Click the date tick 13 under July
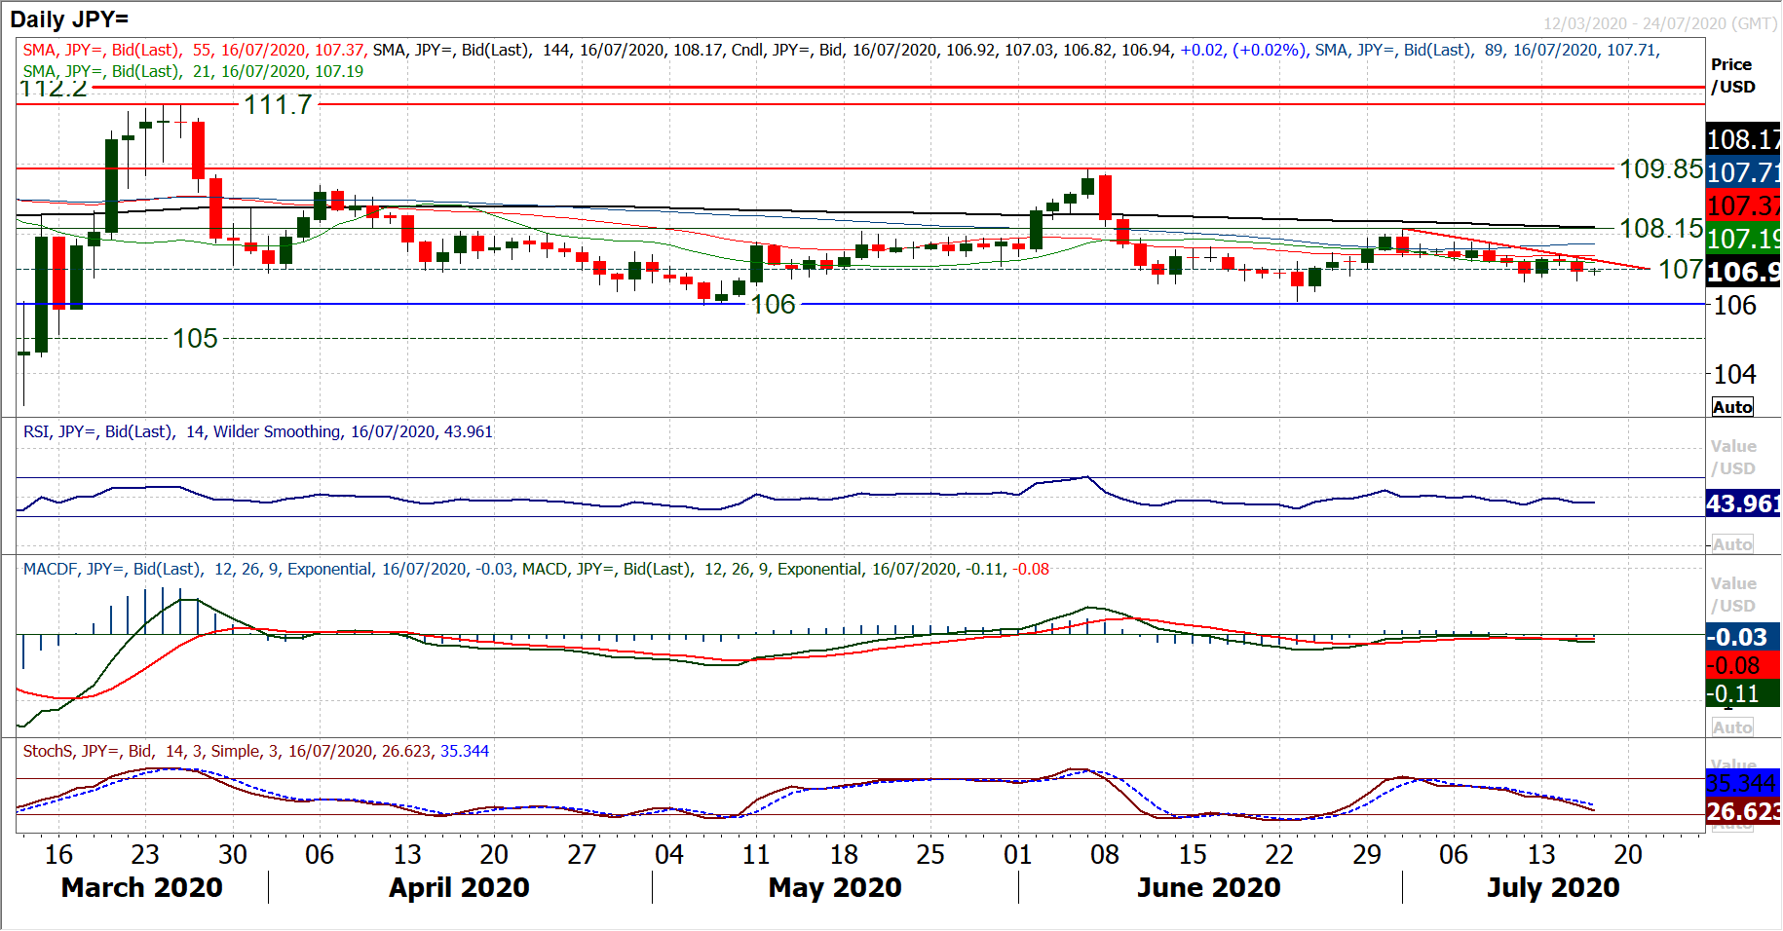 pyautogui.click(x=1540, y=854)
